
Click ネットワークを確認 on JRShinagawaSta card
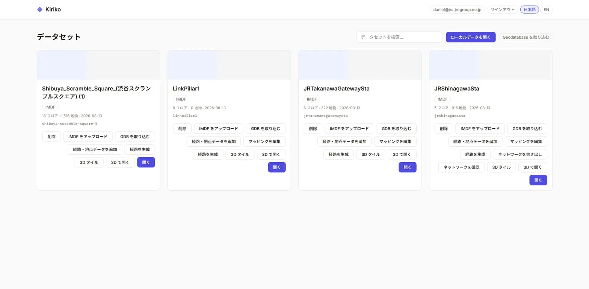(461, 167)
